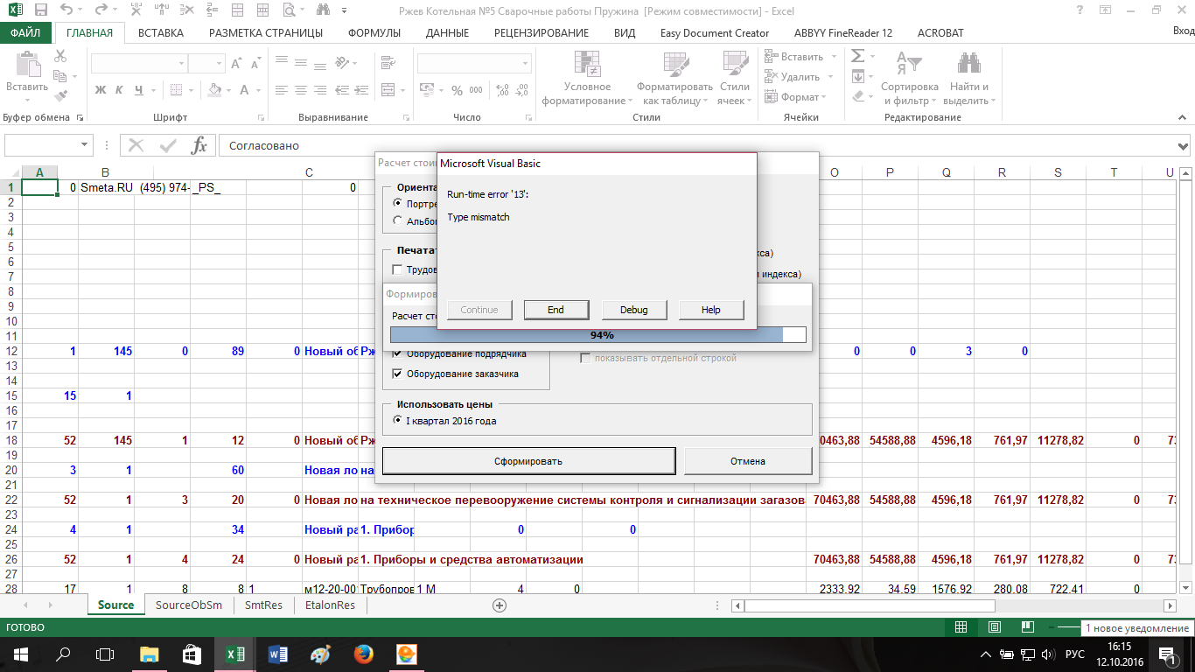Open File Explorer from the taskbar
Viewport: 1195px width, 672px height.
pyautogui.click(x=150, y=654)
